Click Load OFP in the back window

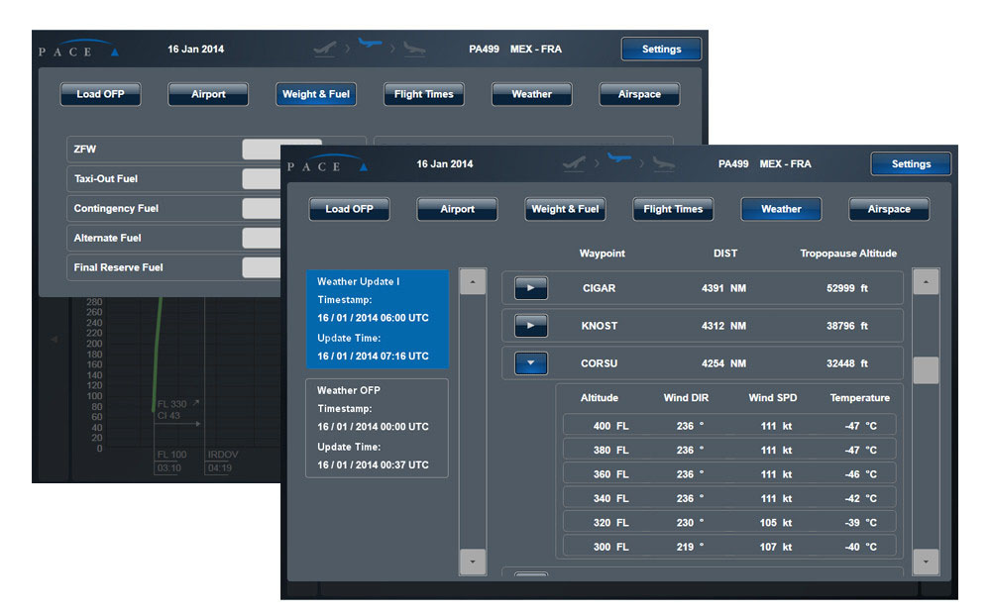pos(100,94)
